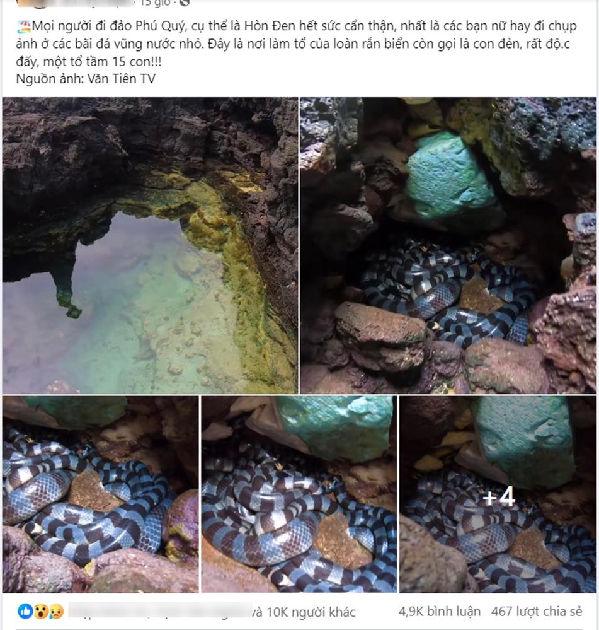Click the blue Like reaction icon
Viewport: 599px width, 630px height.
[x=25, y=611]
